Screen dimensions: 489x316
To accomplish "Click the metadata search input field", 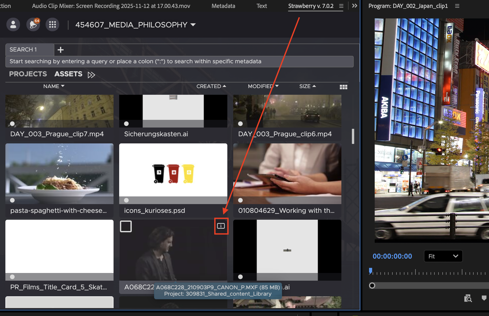I will (179, 61).
